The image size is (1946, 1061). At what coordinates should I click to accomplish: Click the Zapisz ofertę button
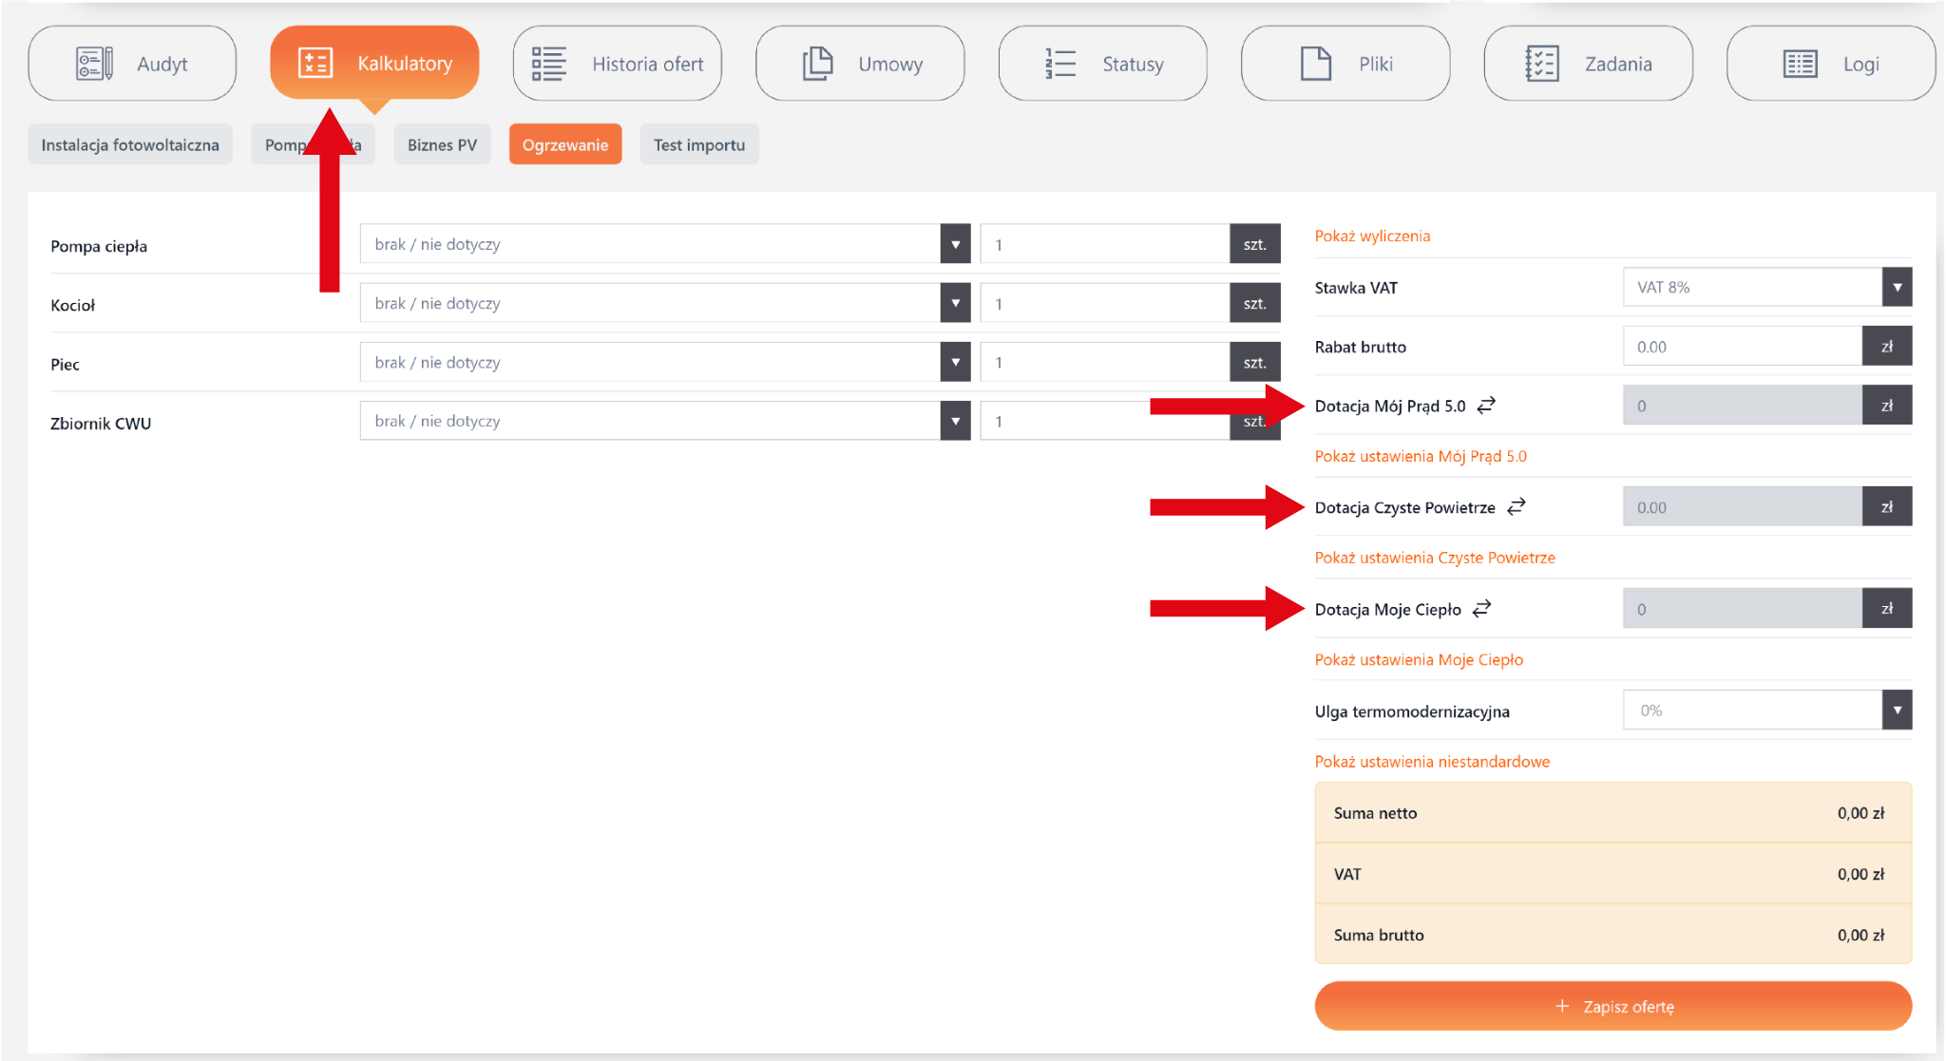(1612, 1006)
